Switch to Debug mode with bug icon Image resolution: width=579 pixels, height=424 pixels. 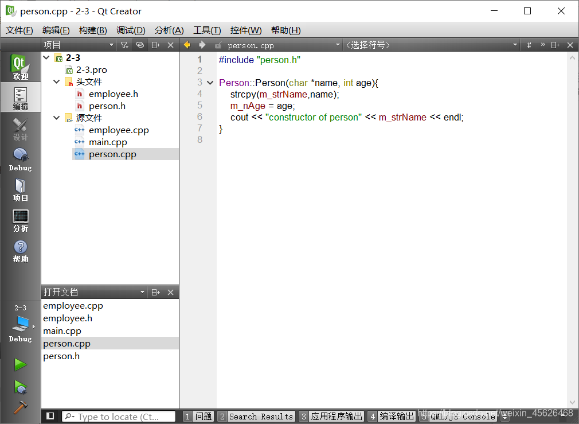pos(20,159)
